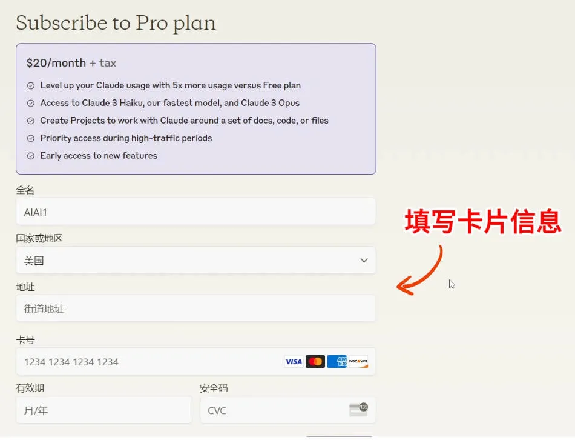Click the 国家或地区 field label

[39, 239]
